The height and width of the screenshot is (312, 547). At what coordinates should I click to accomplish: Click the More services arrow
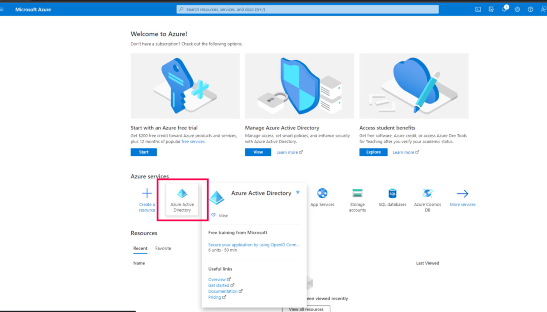(462, 194)
